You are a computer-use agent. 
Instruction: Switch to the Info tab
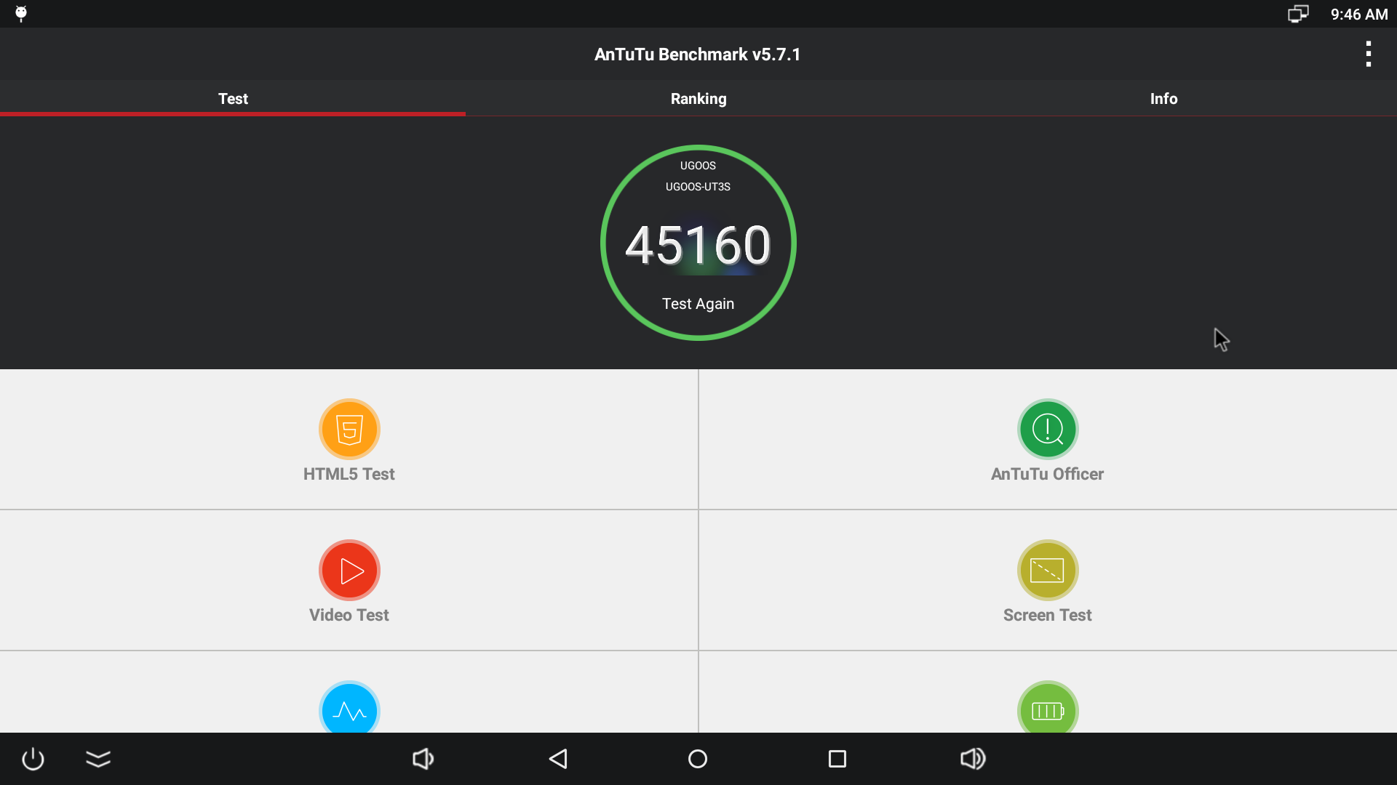point(1163,98)
